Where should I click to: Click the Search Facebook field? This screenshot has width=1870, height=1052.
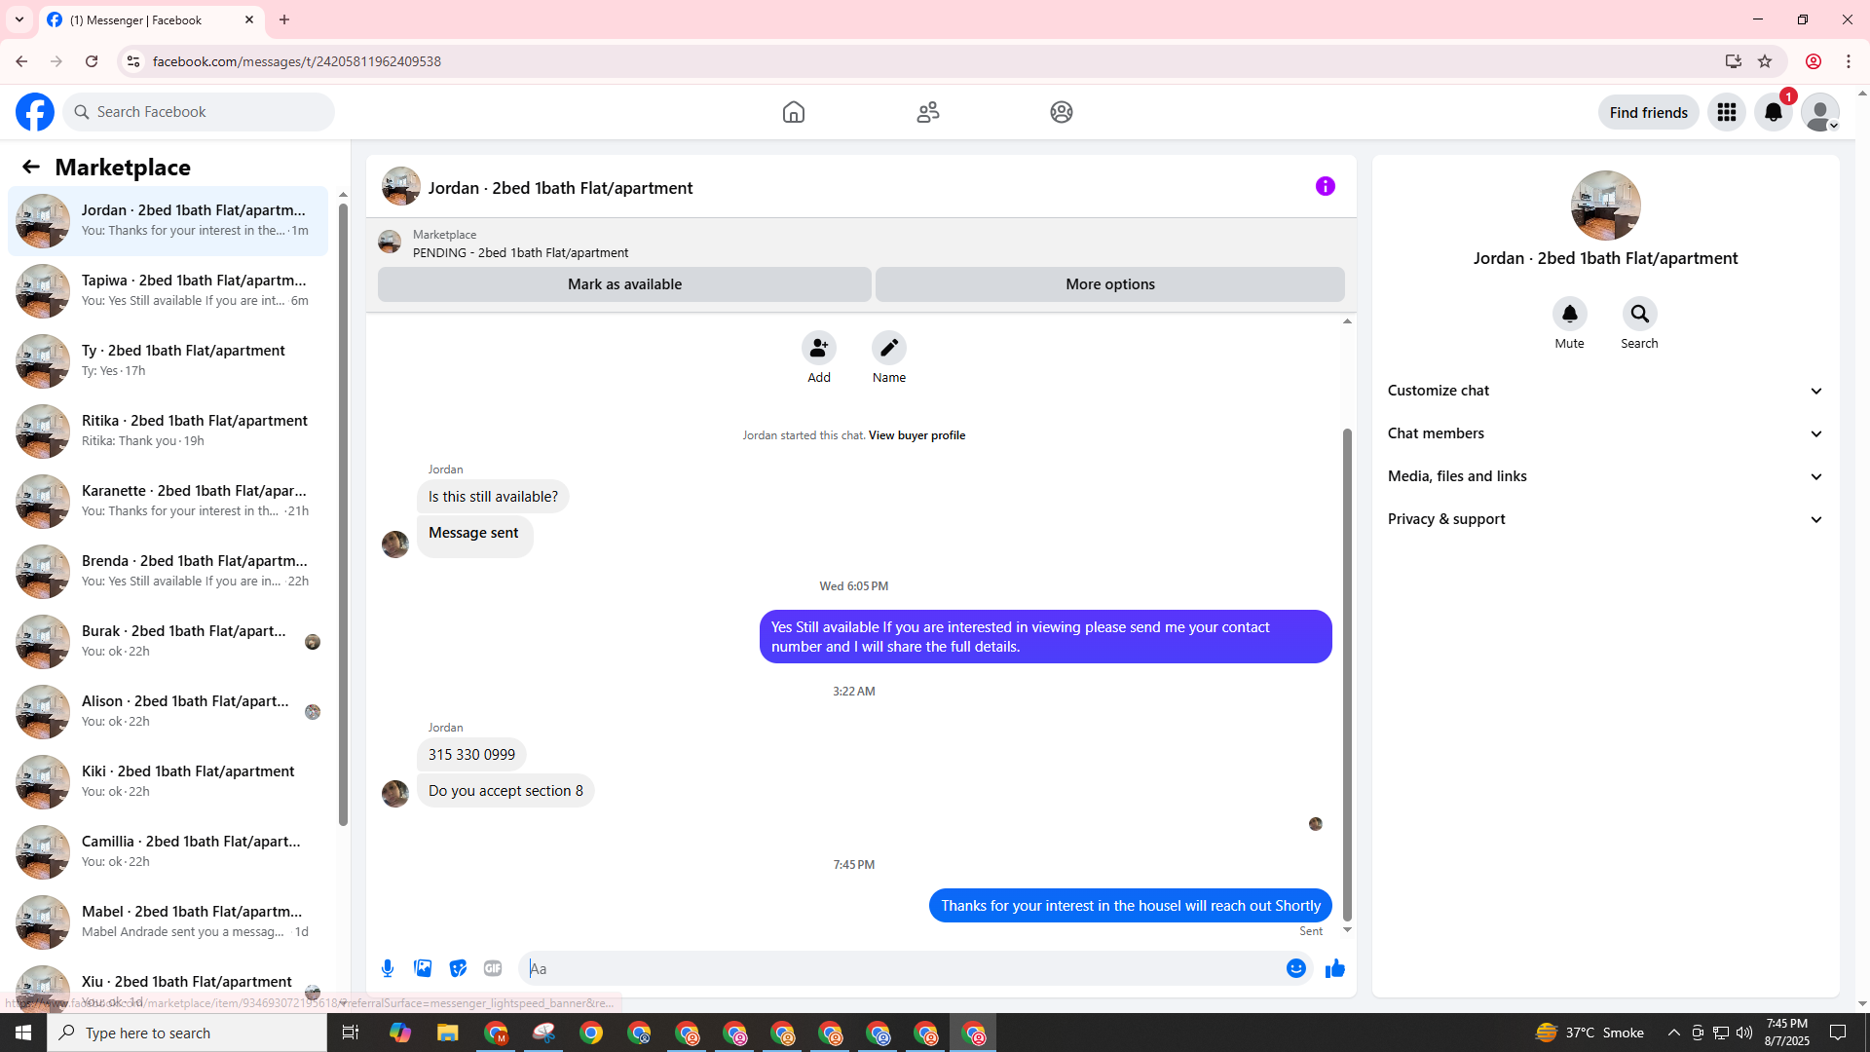(x=199, y=112)
